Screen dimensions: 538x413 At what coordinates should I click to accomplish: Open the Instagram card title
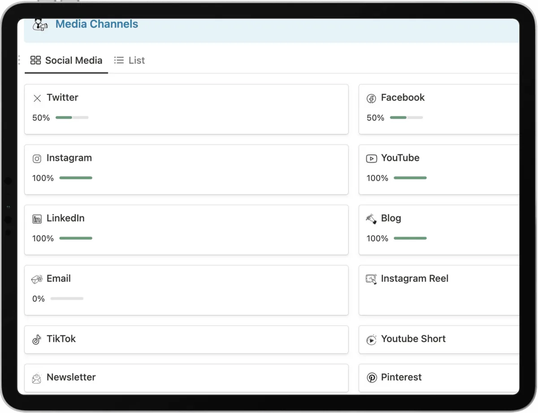point(69,158)
